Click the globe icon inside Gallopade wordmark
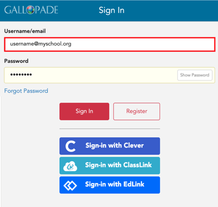Viewport: 218px width, 207px height. pyautogui.click(x=31, y=10)
